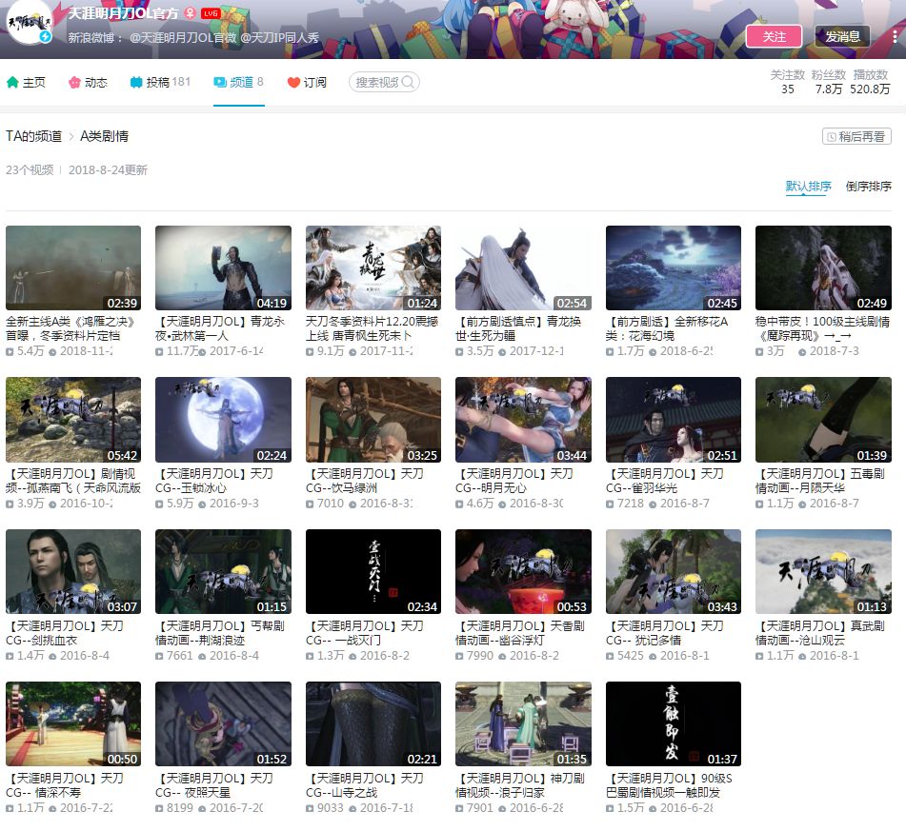Click the 稍后再看 watch later button
The height and width of the screenshot is (831, 906).
click(x=856, y=137)
